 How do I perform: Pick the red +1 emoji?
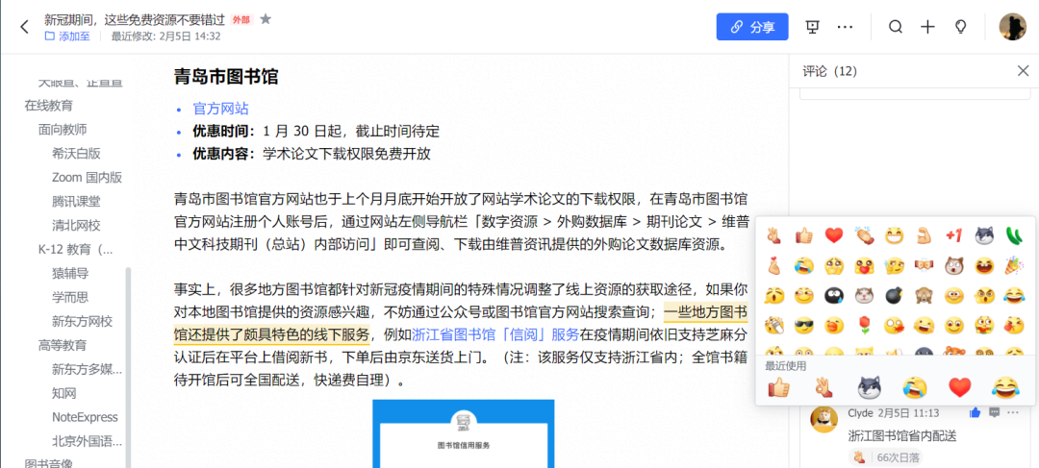click(x=953, y=235)
